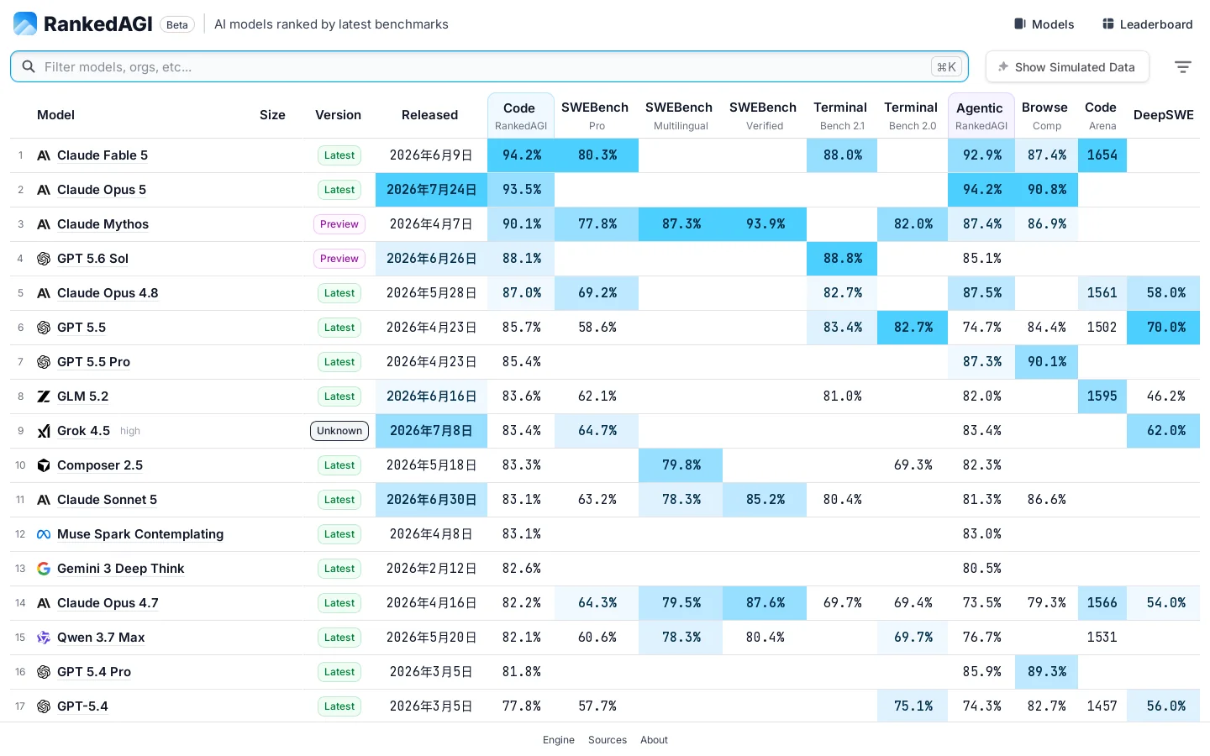Click the Anthropic icon beside Claude Opus 4.7
This screenshot has width=1210, height=756.
44,603
